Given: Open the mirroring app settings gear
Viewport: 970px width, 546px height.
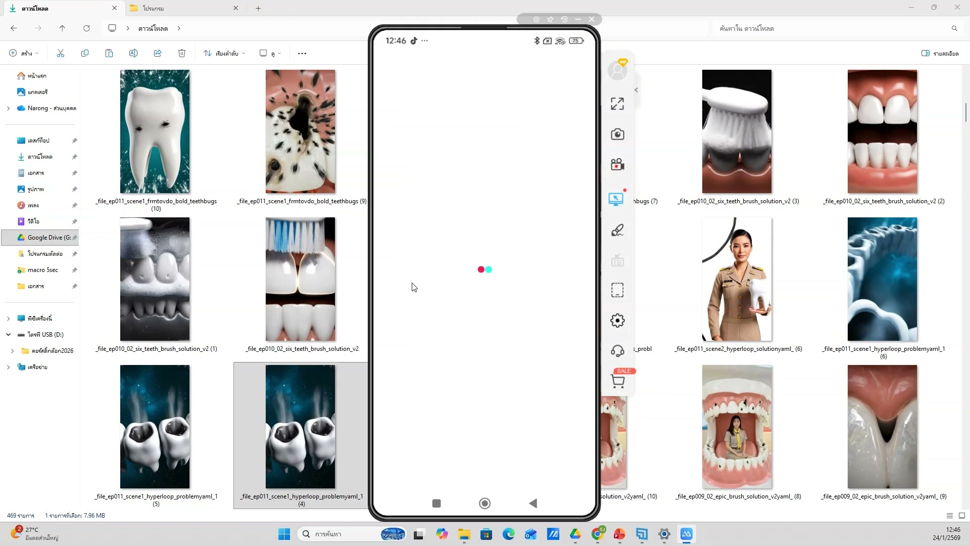Looking at the screenshot, I should [x=617, y=320].
